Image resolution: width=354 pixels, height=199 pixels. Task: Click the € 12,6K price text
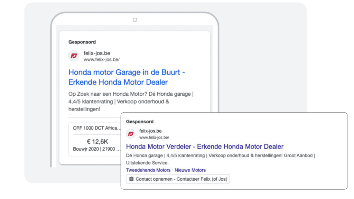[97, 141]
